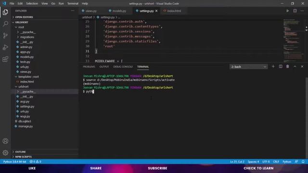Screen dimensions: 308x173
Task: Open the Selection menu
Action: pyautogui.click(x=32, y=3)
